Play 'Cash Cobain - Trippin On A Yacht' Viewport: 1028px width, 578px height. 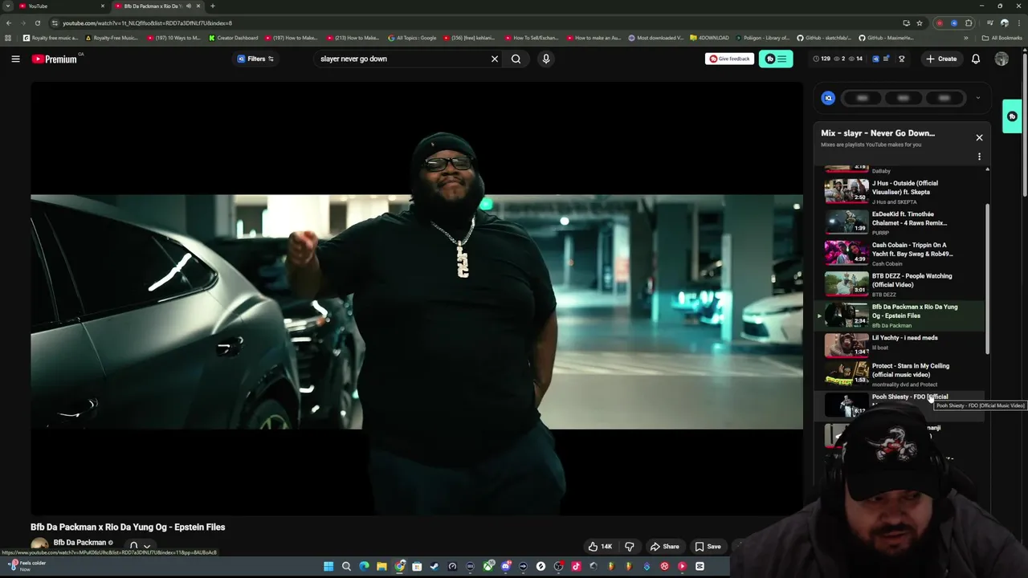[x=899, y=253]
